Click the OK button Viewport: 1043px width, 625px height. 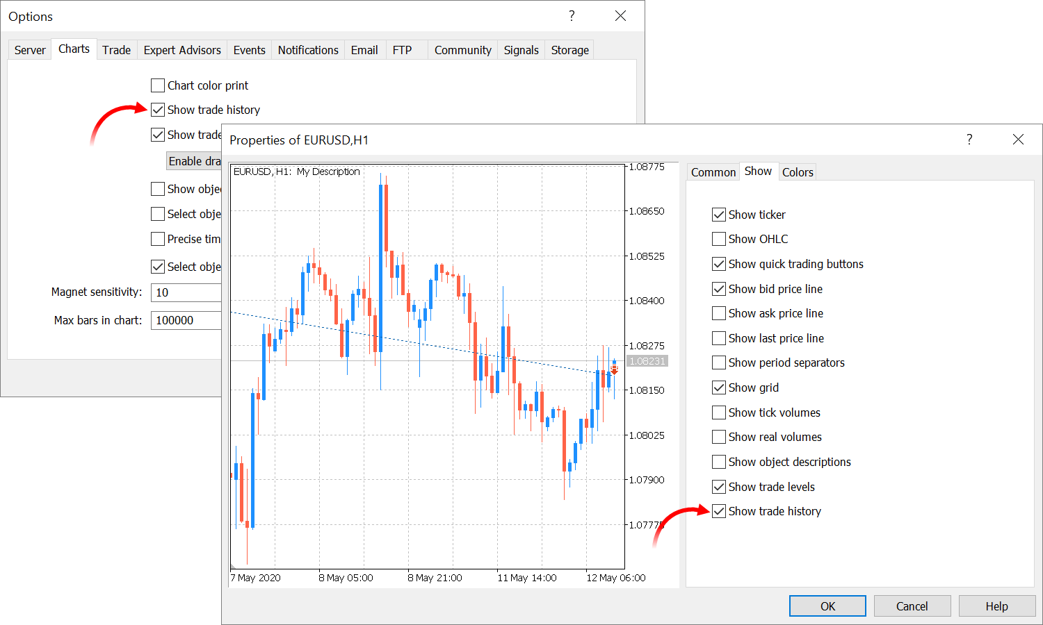[x=827, y=606]
